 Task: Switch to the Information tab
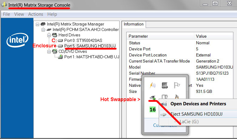pyautogui.click(x=134, y=24)
